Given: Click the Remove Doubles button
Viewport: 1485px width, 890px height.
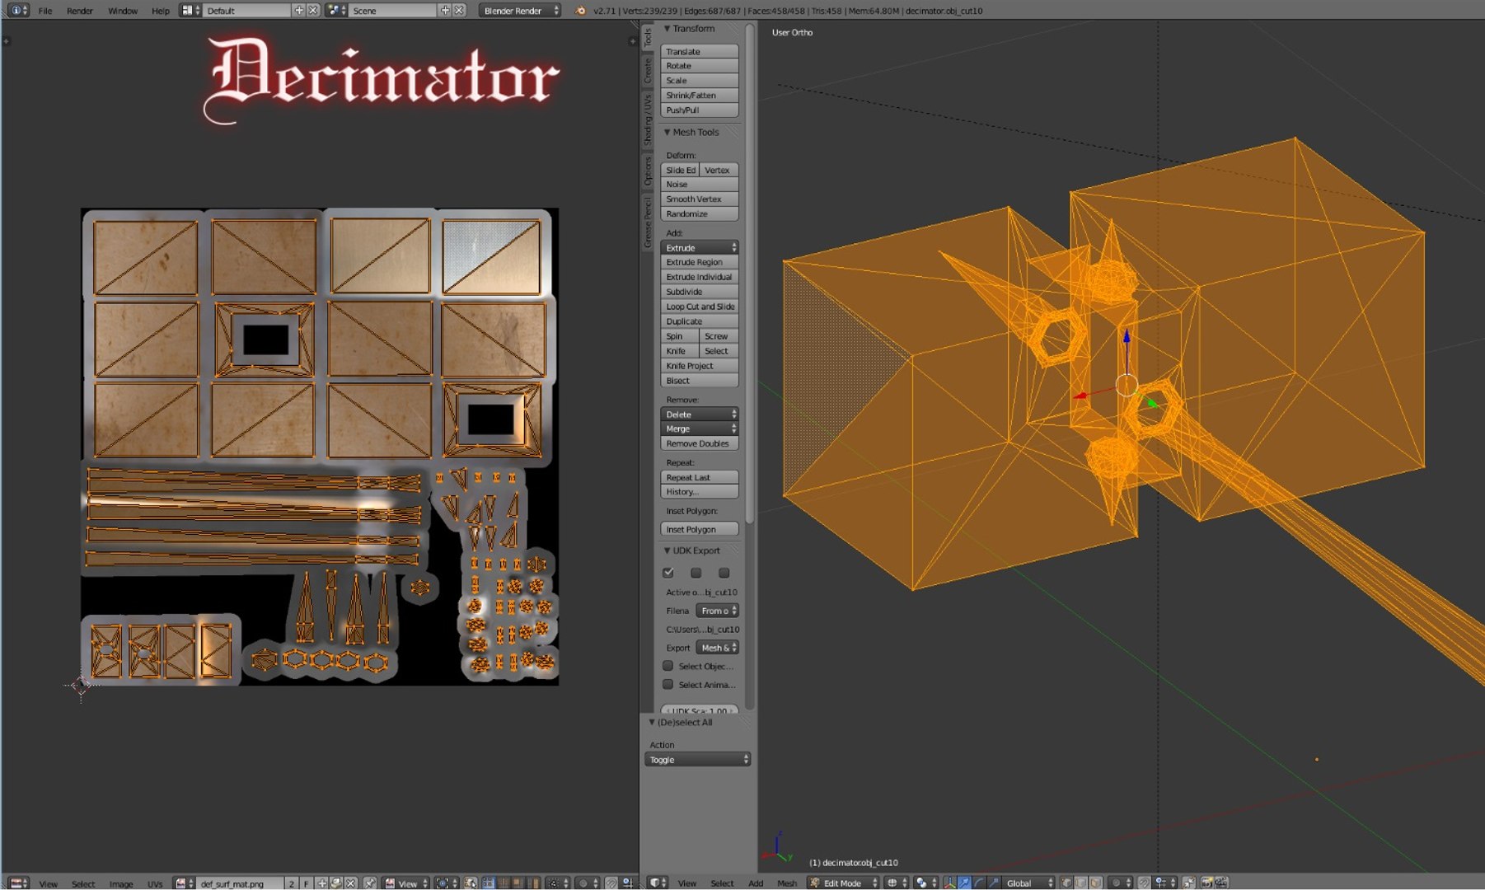Looking at the screenshot, I should point(700,443).
